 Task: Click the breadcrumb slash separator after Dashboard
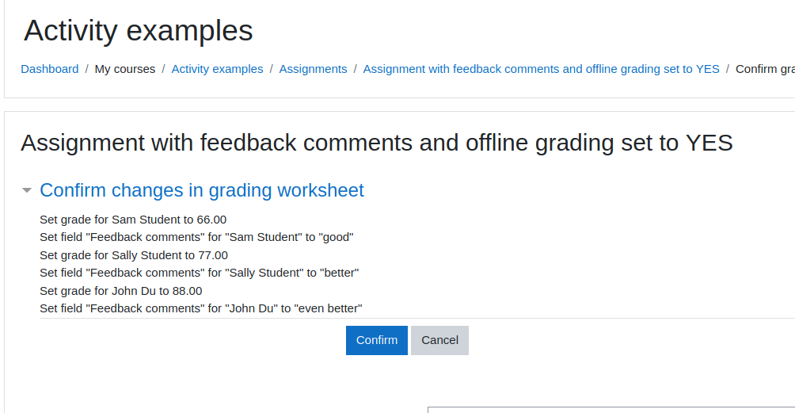[86, 69]
